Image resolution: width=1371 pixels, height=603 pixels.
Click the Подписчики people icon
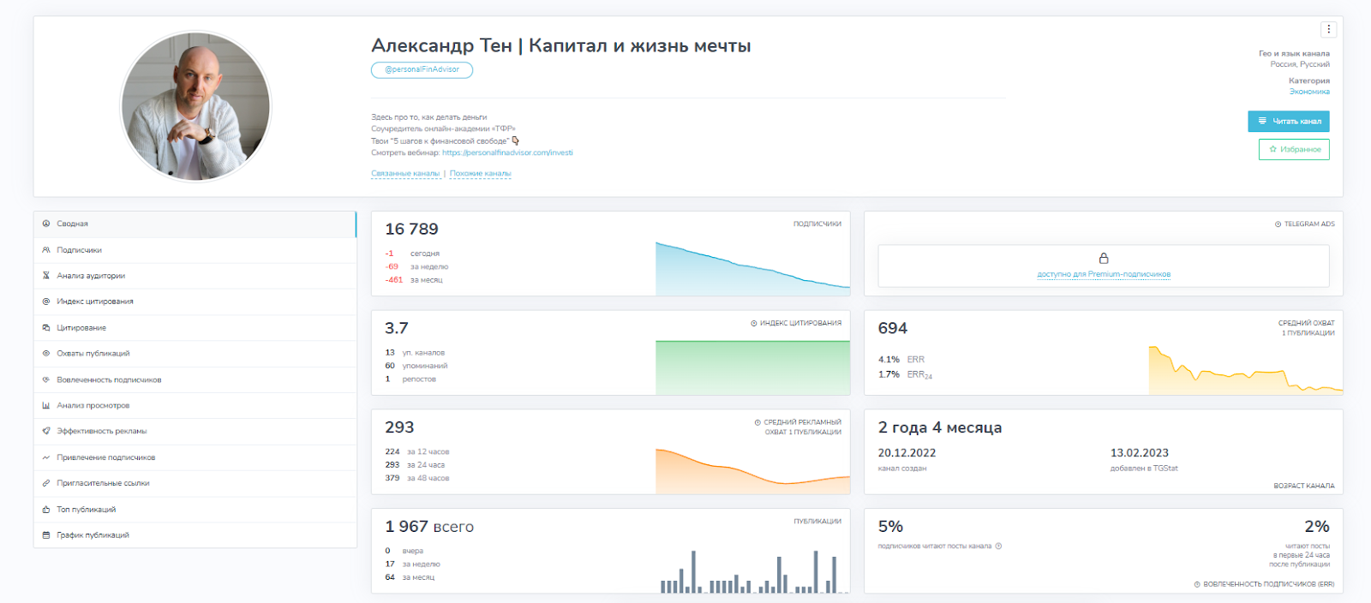click(x=46, y=250)
